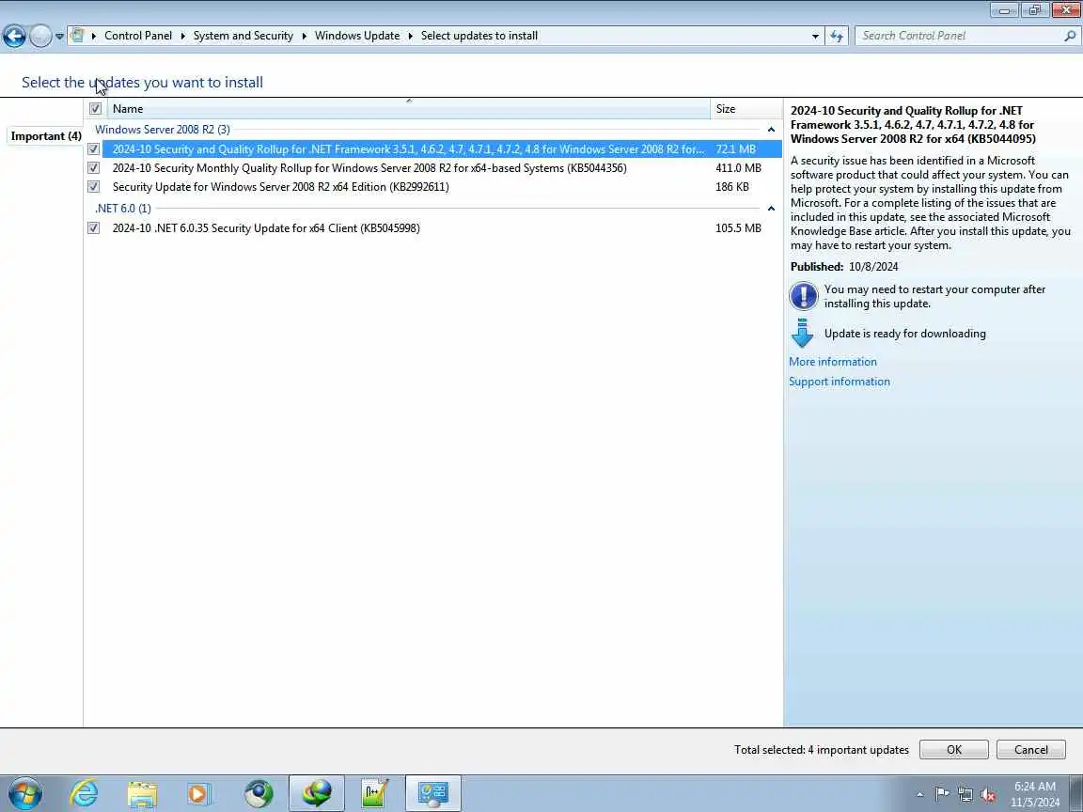Click the Windows Server 2008 R2 (3) group header

163,129
